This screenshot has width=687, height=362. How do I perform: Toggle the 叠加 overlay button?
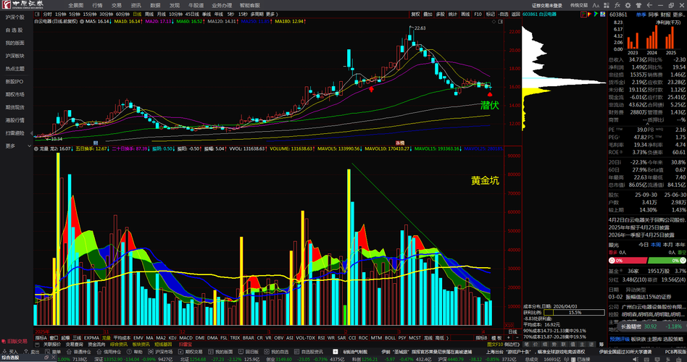pyautogui.click(x=428, y=14)
